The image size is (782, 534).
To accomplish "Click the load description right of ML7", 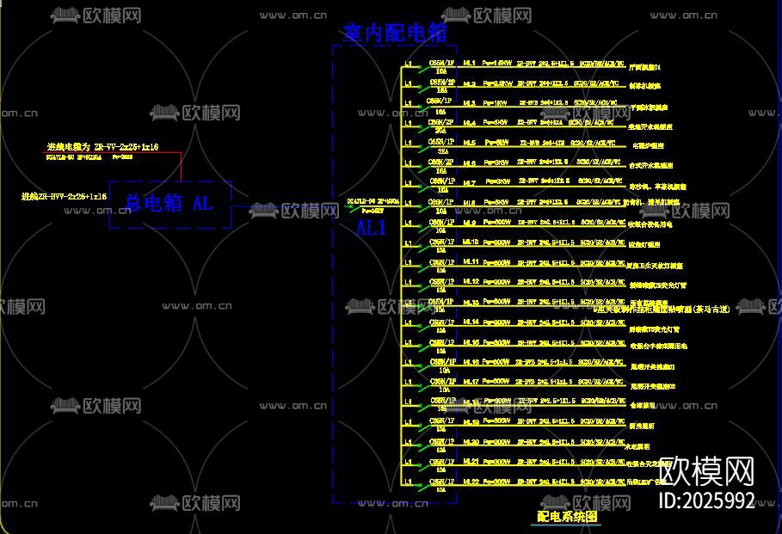I will click(x=657, y=187).
